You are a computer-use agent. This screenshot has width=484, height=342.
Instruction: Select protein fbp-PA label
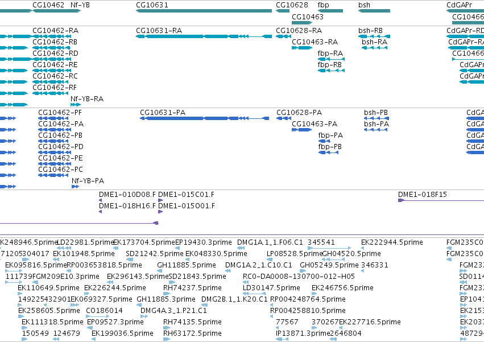pos(330,135)
